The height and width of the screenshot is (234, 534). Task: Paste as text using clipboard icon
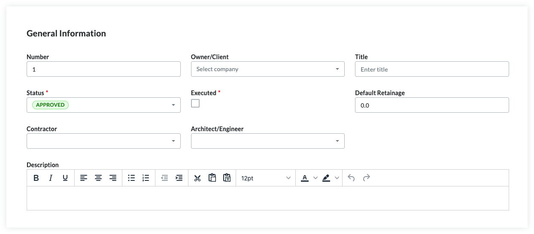point(227,178)
